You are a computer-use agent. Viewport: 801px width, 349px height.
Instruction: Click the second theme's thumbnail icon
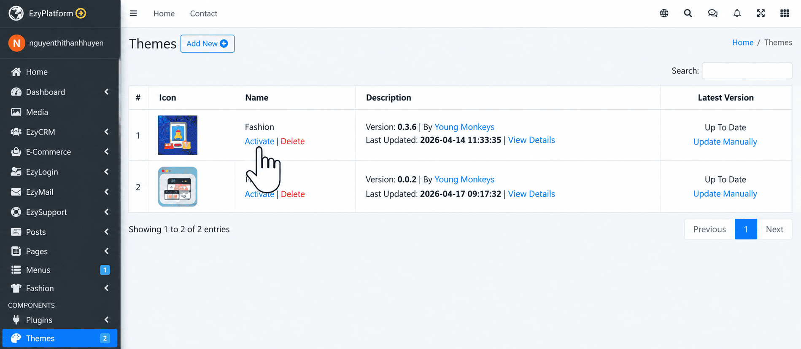click(178, 187)
